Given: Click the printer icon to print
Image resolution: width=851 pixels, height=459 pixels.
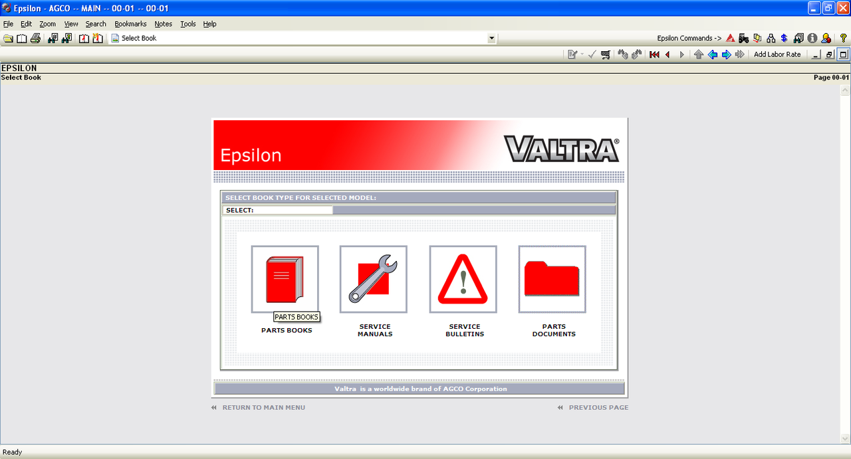Looking at the screenshot, I should click(x=35, y=39).
